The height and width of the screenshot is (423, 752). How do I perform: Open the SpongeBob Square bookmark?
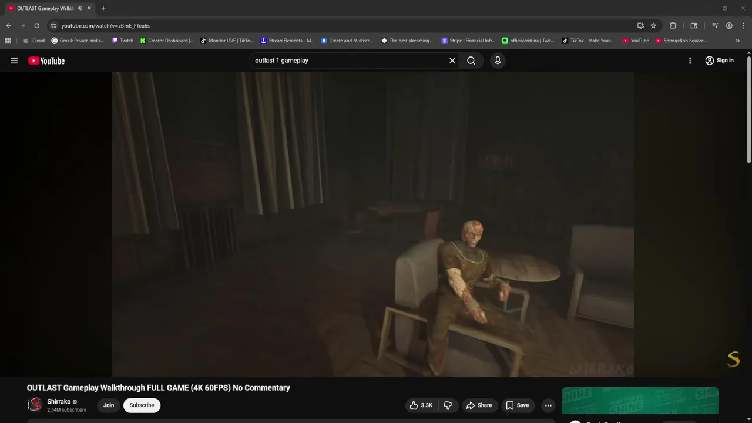coord(681,41)
